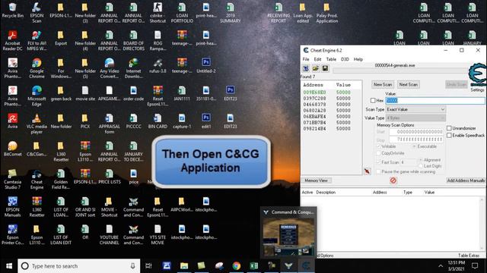Screen dimensions: 487x273
Task: Select the Last Digits radio button
Action: tap(421, 166)
